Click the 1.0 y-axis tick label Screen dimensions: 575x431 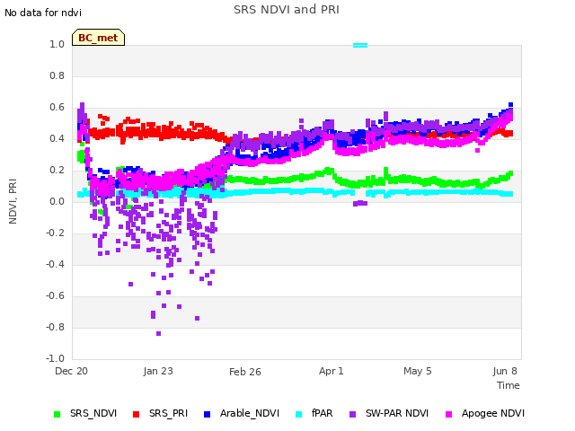click(57, 44)
